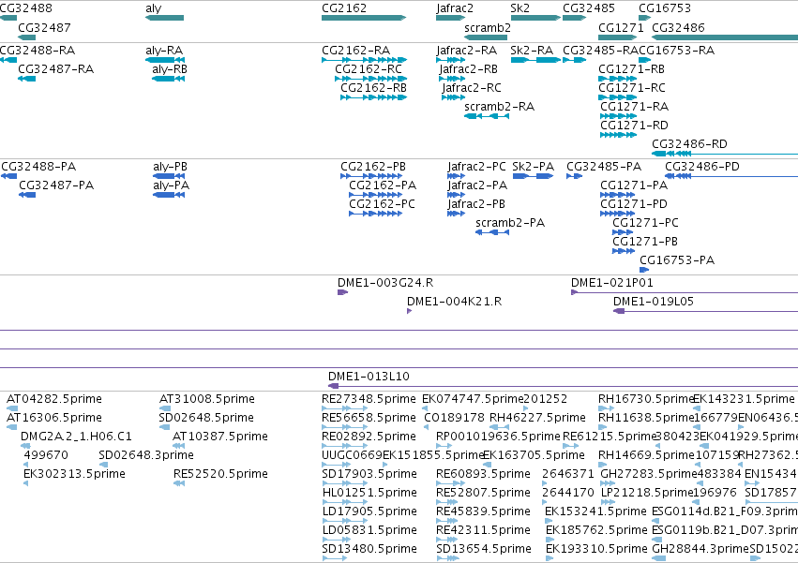Click the CG32485 gene glyph
798x563 pixels.
(x=575, y=18)
